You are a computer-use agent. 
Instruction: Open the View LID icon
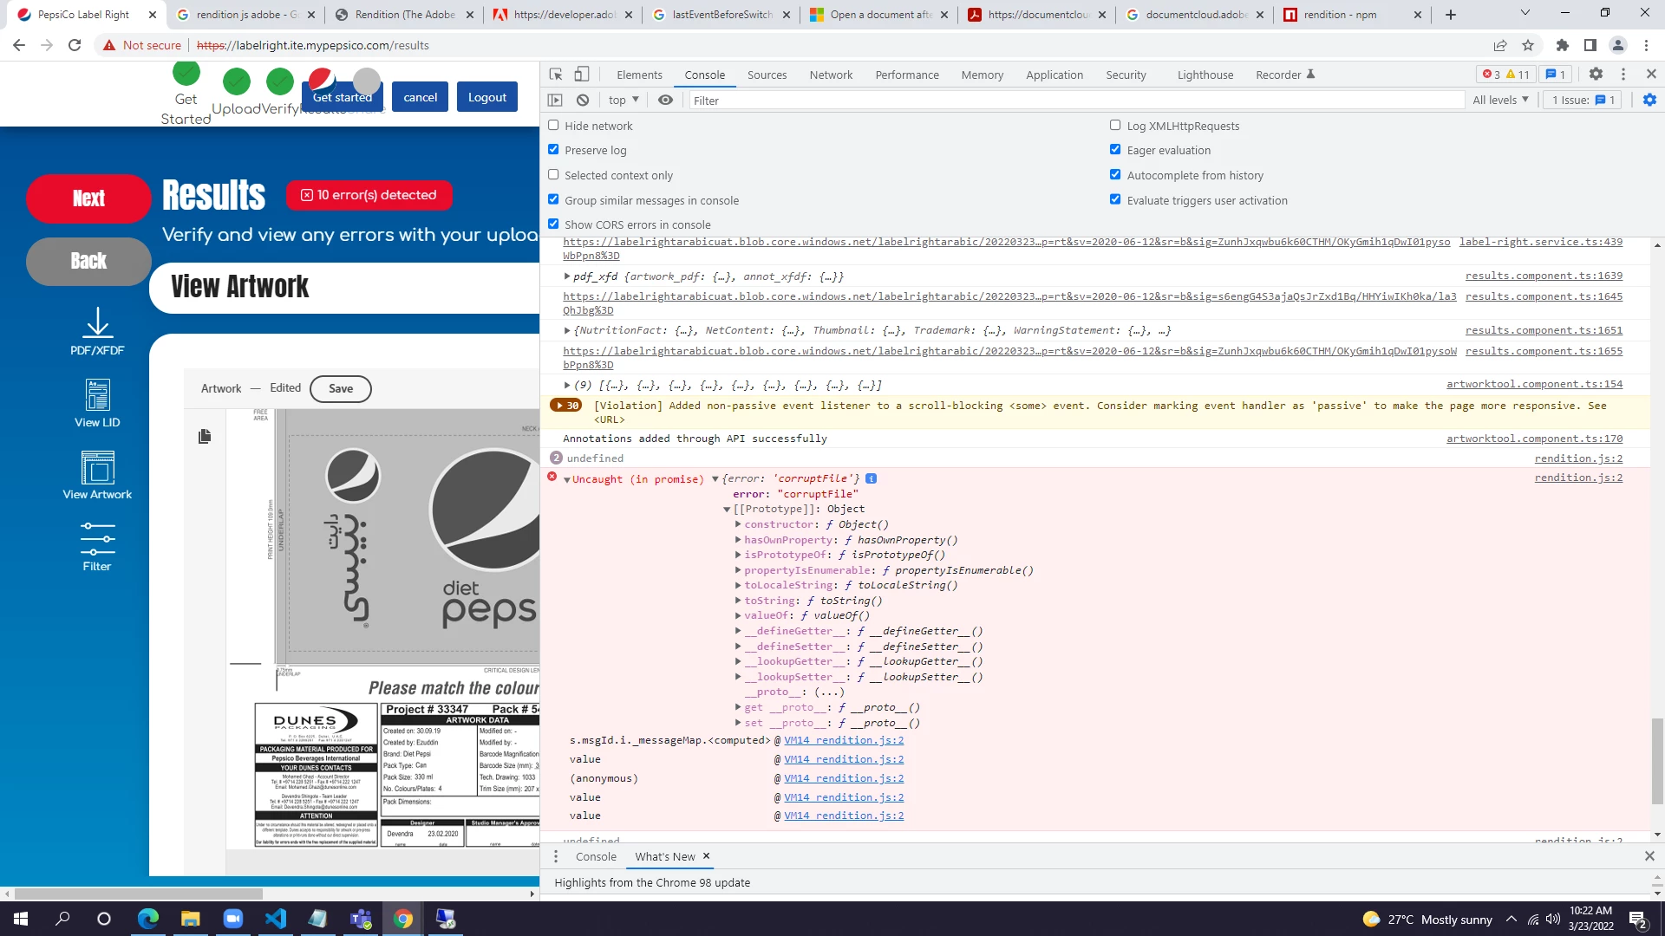pos(97,395)
